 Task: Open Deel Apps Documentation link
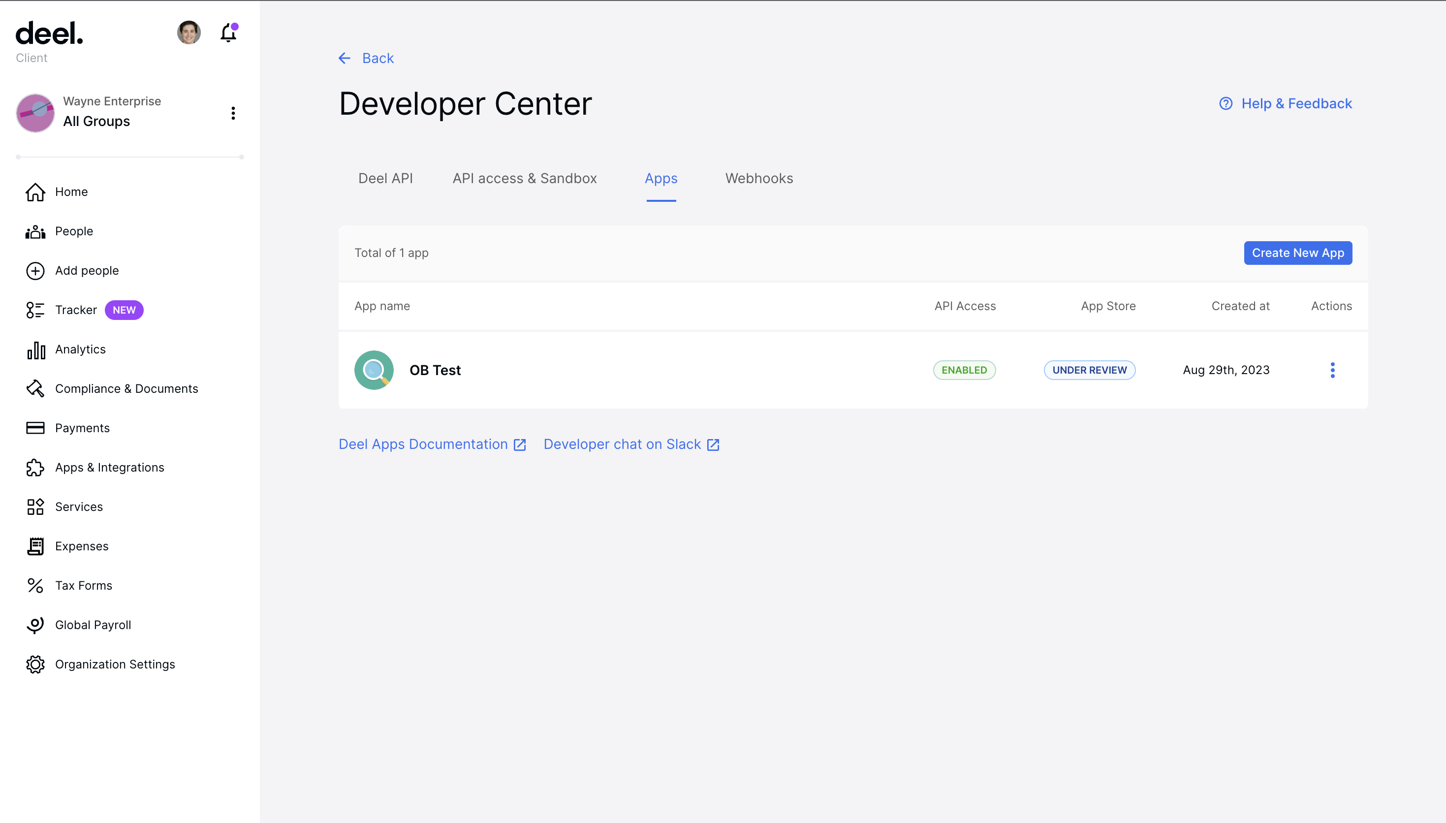coord(423,444)
